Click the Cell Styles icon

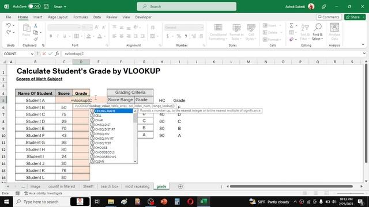coord(251,32)
